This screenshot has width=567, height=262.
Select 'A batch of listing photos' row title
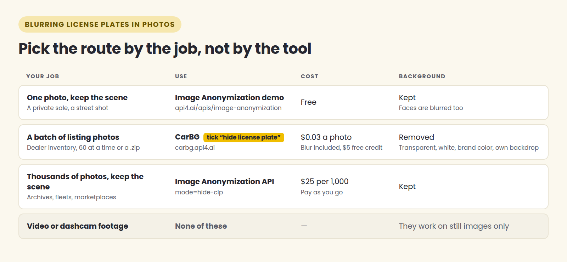tap(73, 137)
